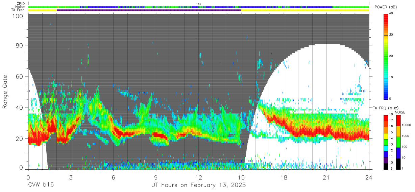Click the x-axis tick label 9
This screenshot has width=415, height=192.
tap(156, 177)
